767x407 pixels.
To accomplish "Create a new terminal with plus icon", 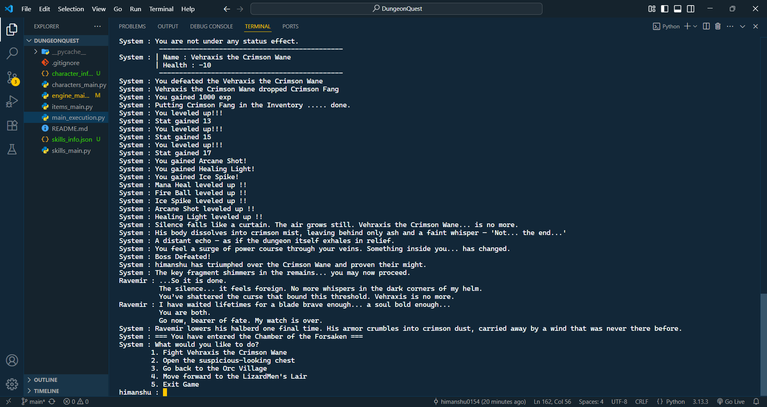I will [687, 26].
